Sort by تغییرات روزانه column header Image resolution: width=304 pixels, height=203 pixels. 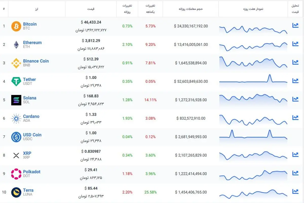coord(127,9)
